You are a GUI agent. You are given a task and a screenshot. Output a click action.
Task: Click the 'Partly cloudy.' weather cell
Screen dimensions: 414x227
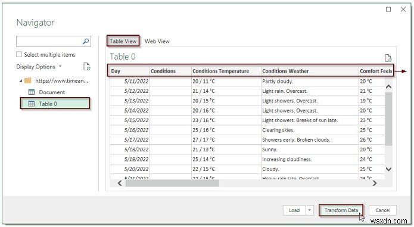click(x=310, y=81)
